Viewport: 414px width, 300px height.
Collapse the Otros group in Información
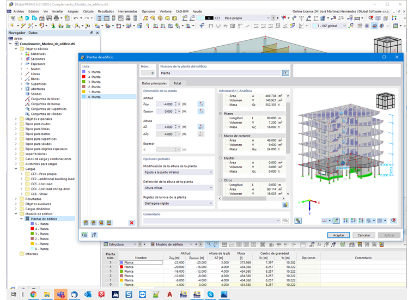[x=220, y=180]
